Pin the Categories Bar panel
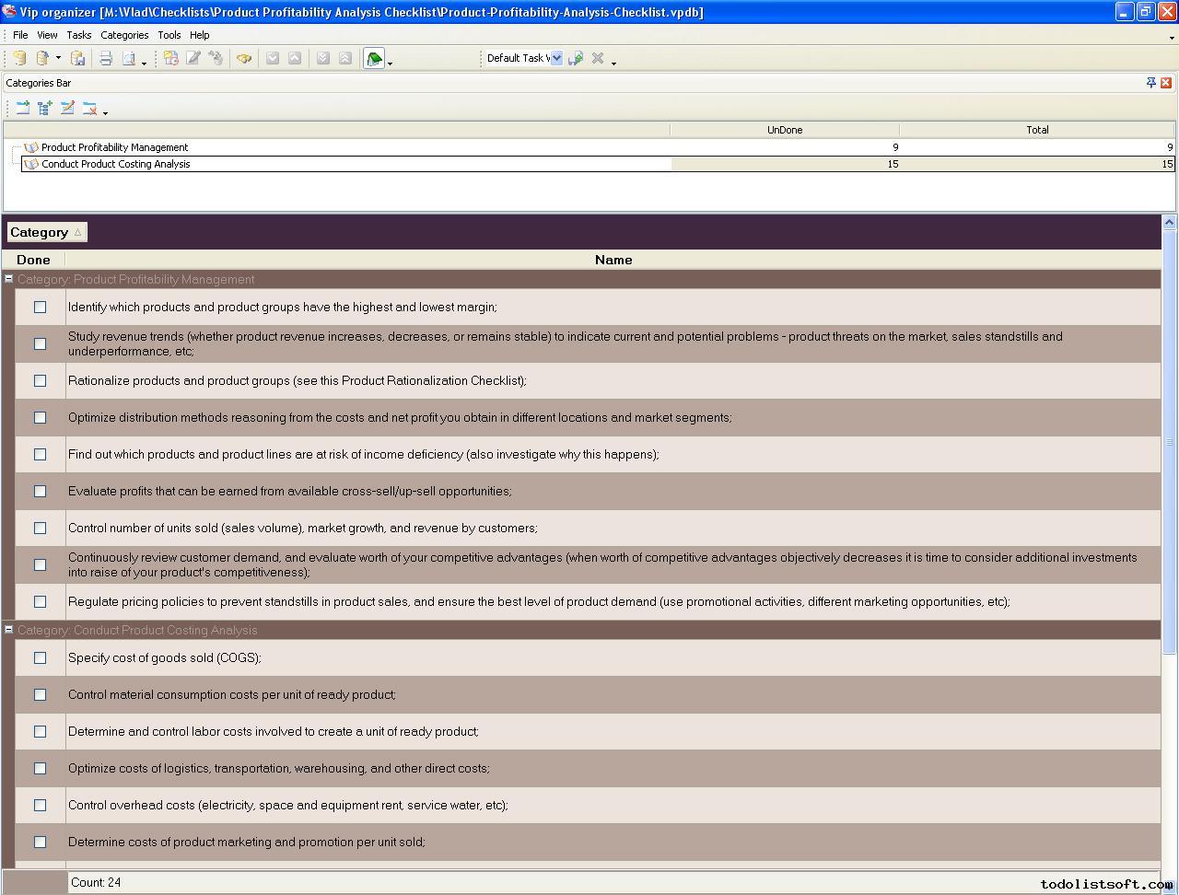Image resolution: width=1179 pixels, height=895 pixels. pos(1150,83)
